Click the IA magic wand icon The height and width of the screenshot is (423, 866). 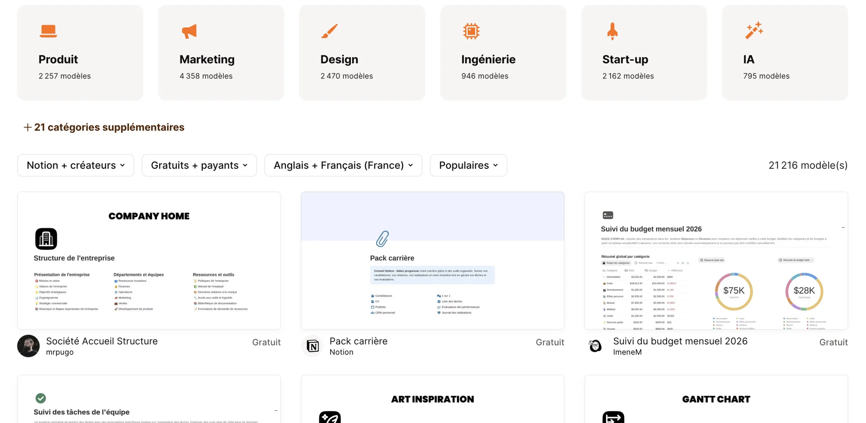[x=754, y=30]
